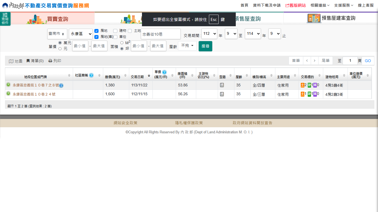This screenshot has height=212, width=378.
Task: Expand the 24號 row plus icon
Action: [x=8, y=94]
